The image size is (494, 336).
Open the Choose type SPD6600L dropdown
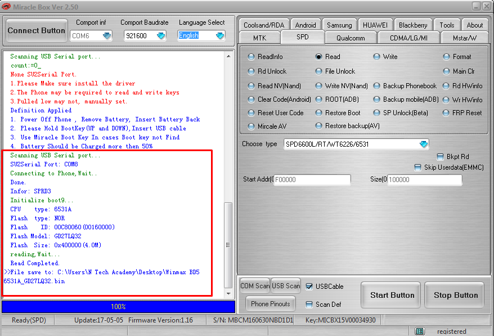coord(424,144)
